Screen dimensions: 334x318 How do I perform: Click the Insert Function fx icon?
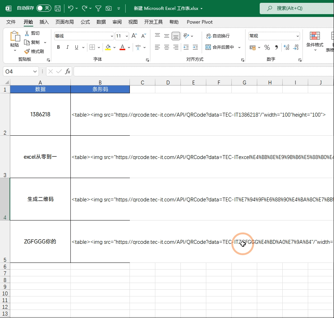[x=68, y=71]
